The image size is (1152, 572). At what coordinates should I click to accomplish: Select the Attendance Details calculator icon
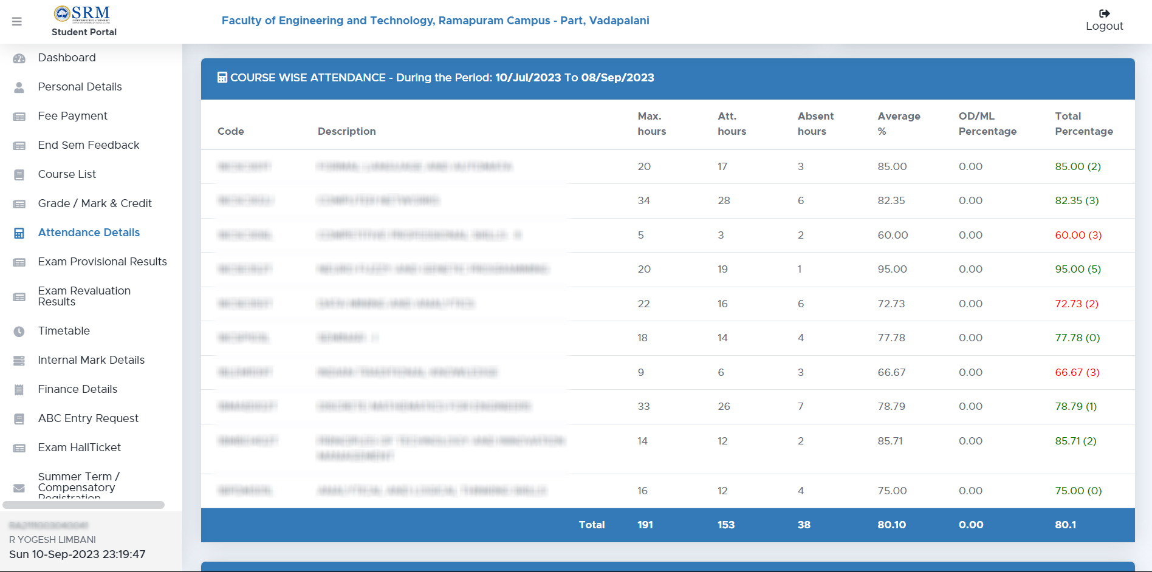pyautogui.click(x=18, y=233)
